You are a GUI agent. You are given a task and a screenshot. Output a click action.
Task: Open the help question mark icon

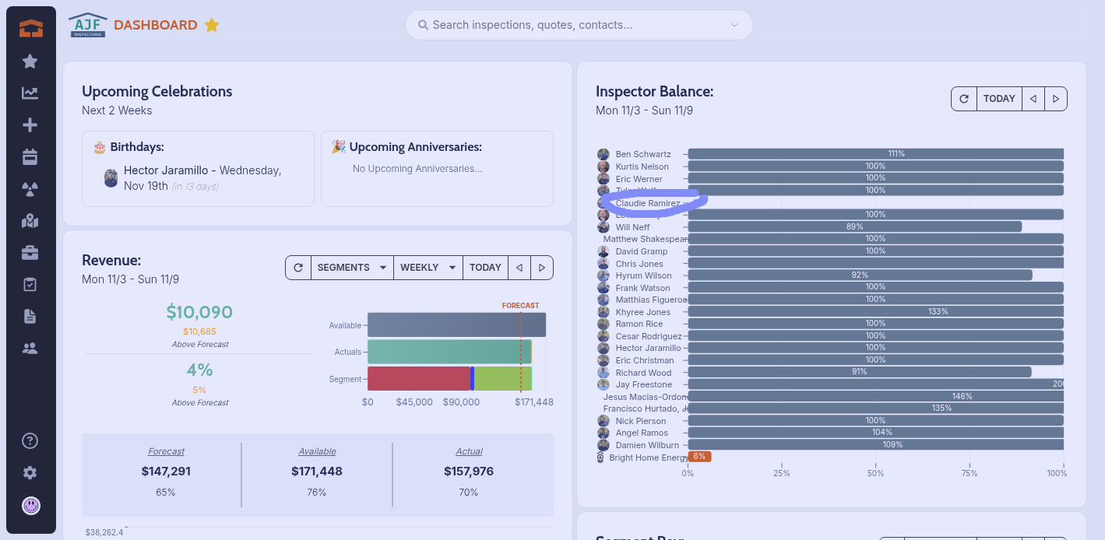point(30,441)
